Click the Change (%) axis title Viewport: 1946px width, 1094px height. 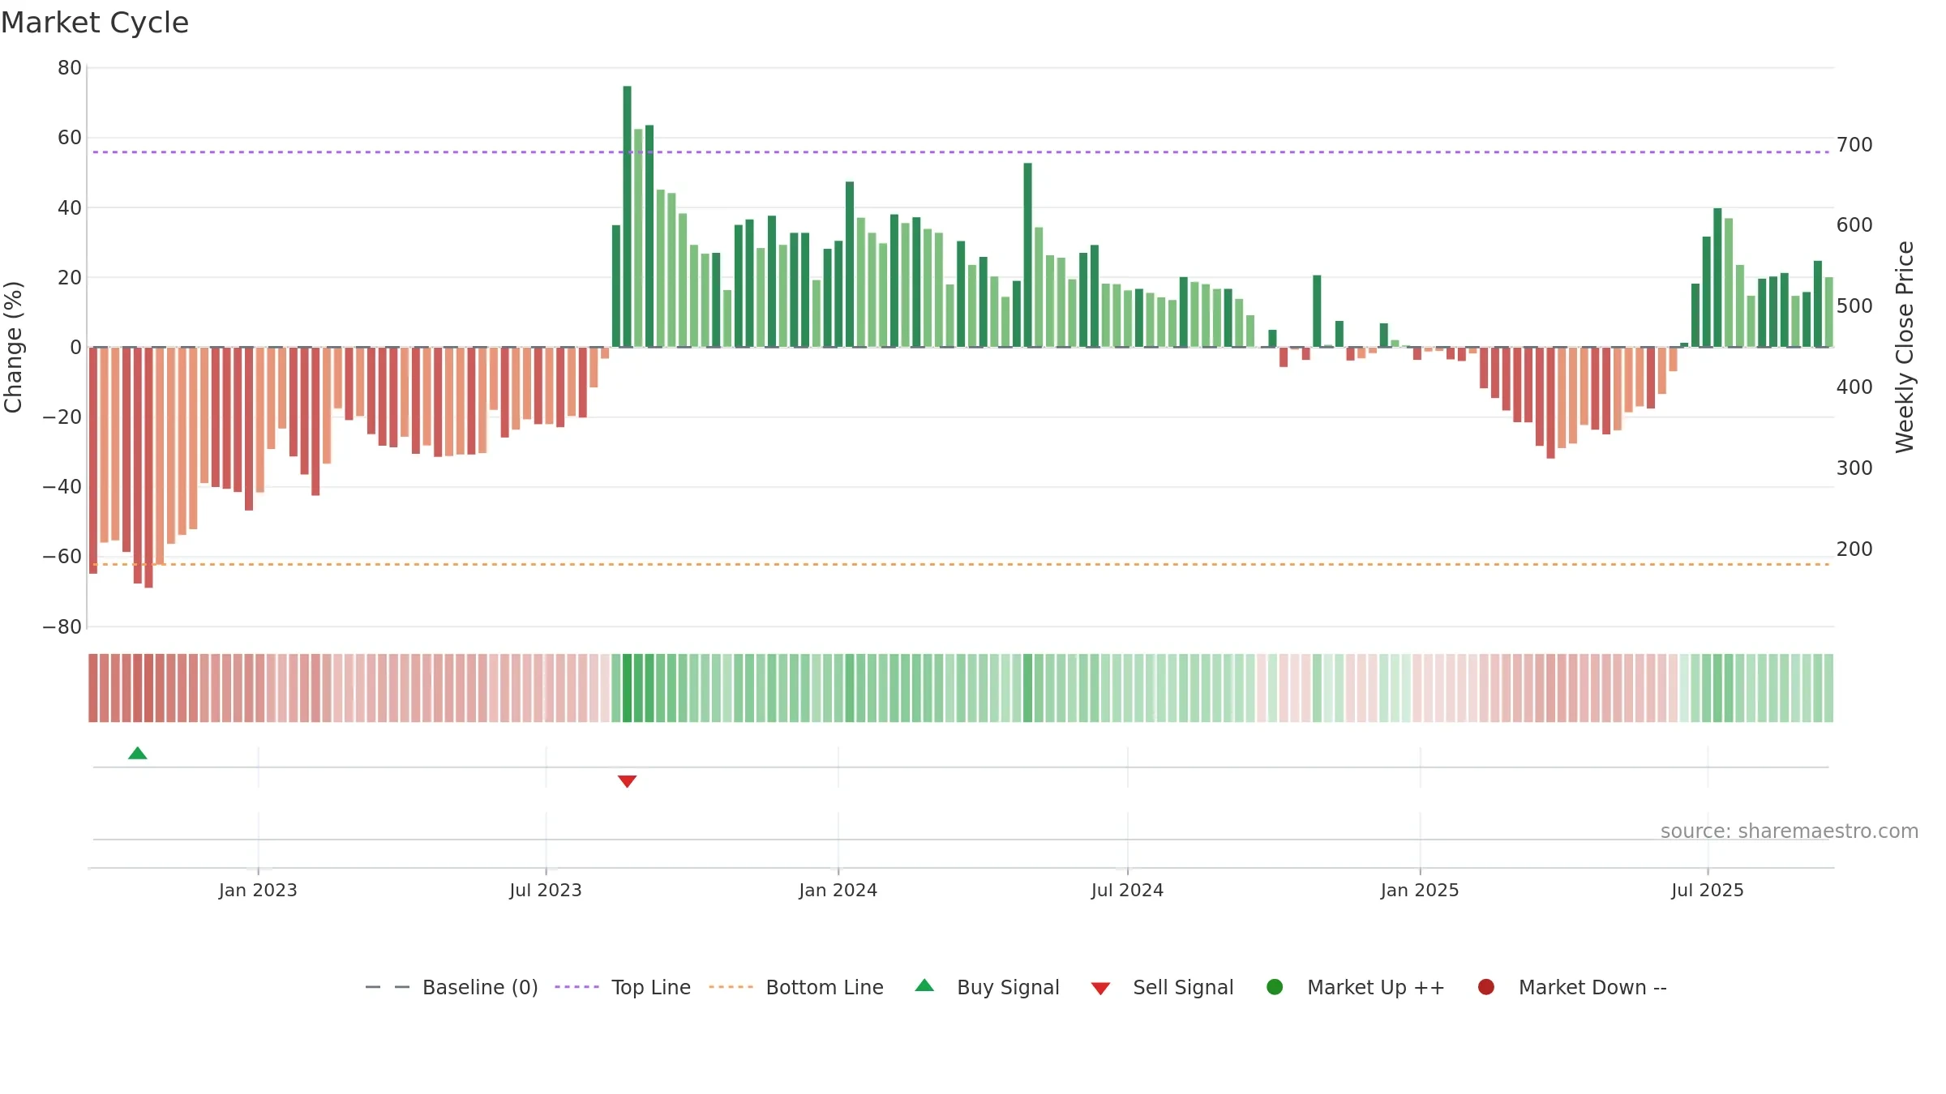point(13,348)
